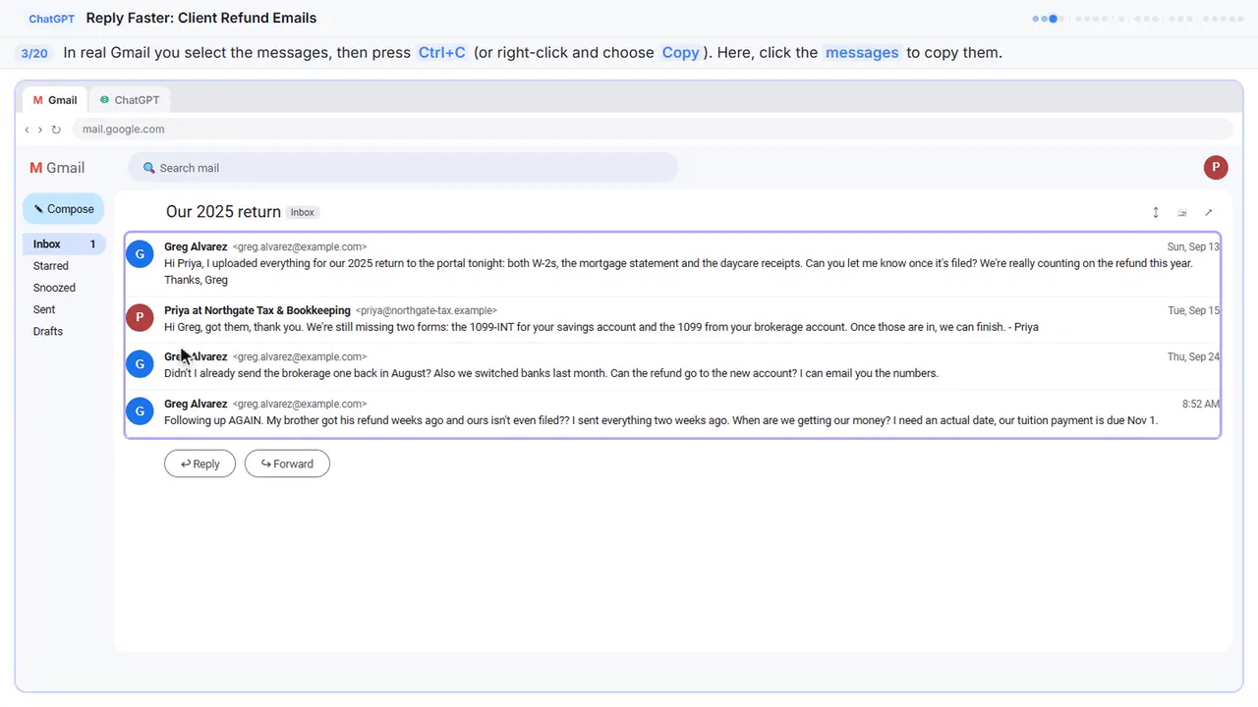The width and height of the screenshot is (1258, 707).
Task: Click the Inbox label tag beside the subject
Action: 303,212
